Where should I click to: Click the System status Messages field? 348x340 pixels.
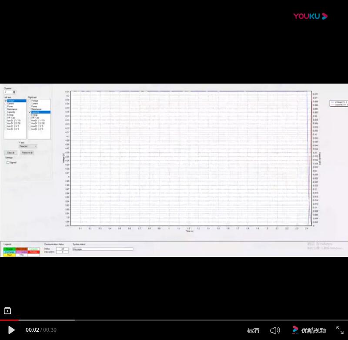click(x=102, y=249)
